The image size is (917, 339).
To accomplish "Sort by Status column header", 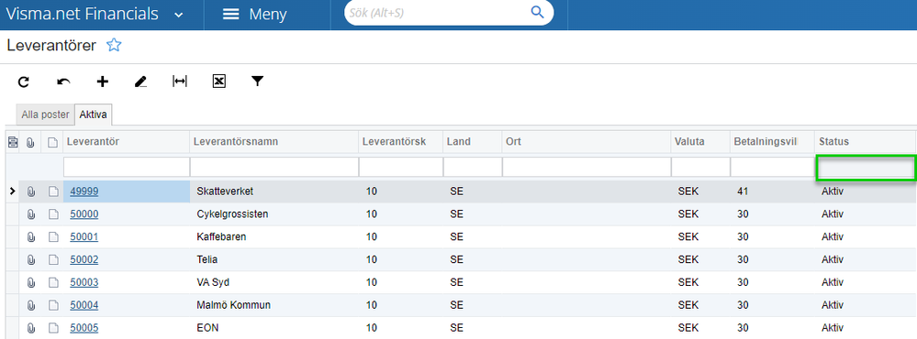I will (865, 142).
